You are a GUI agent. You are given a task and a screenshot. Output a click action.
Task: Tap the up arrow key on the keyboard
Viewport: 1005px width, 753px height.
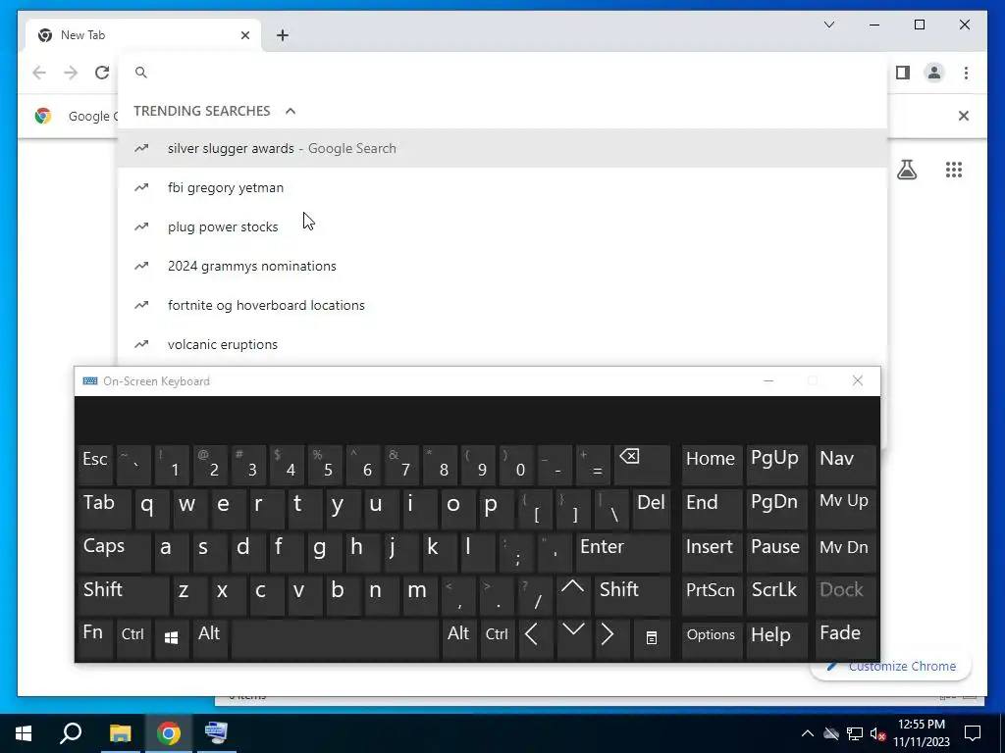point(572,595)
